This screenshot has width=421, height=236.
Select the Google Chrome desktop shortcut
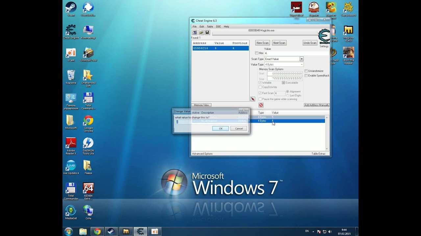pos(88,124)
